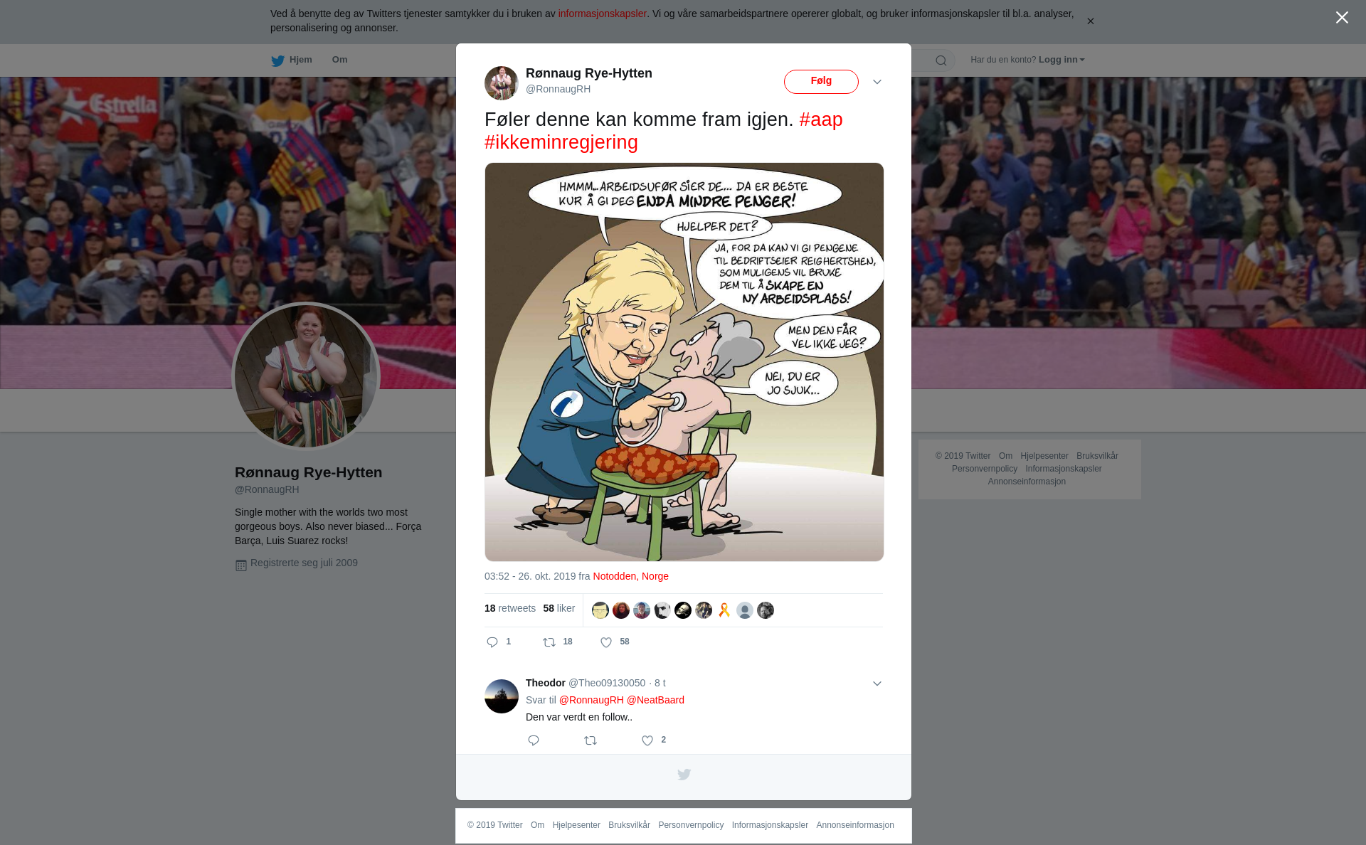Expand the tweet options chevron beside Følg

(x=877, y=82)
